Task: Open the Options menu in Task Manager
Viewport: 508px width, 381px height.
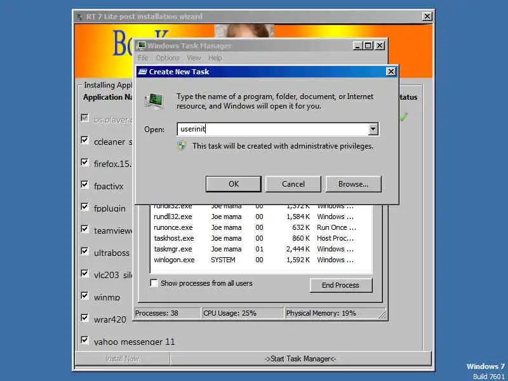Action: (x=168, y=58)
